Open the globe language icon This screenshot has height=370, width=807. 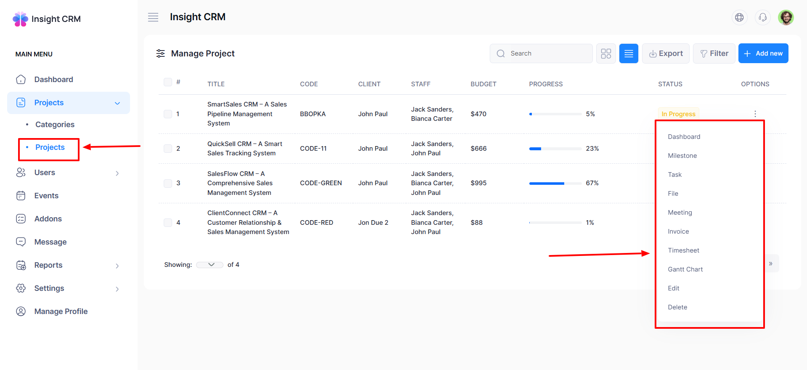[x=739, y=17]
